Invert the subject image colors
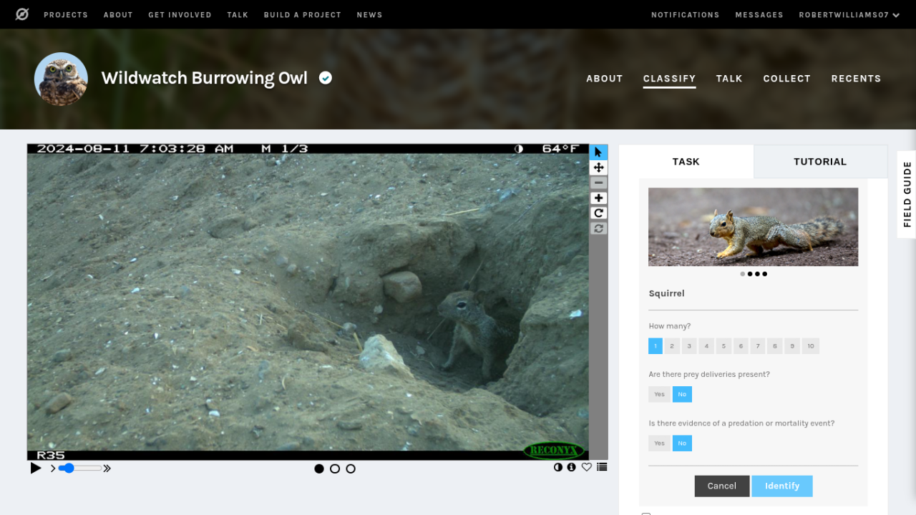 (558, 468)
